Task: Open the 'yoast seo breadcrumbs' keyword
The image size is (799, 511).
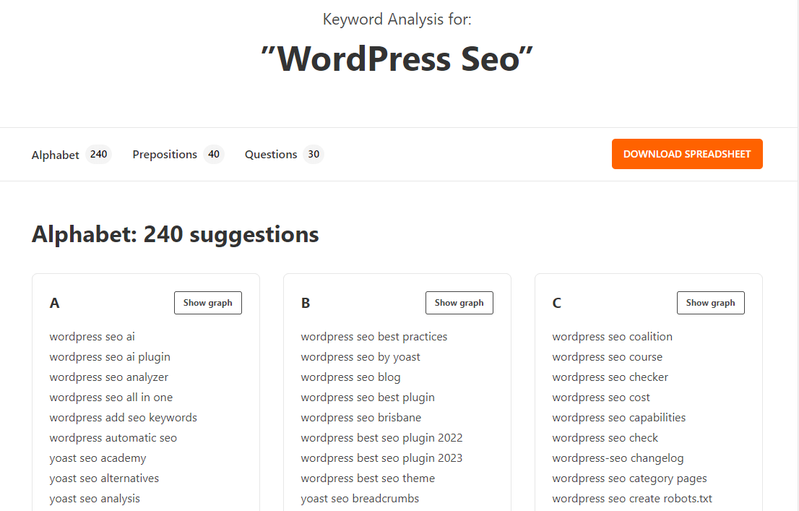Action: pyautogui.click(x=360, y=498)
